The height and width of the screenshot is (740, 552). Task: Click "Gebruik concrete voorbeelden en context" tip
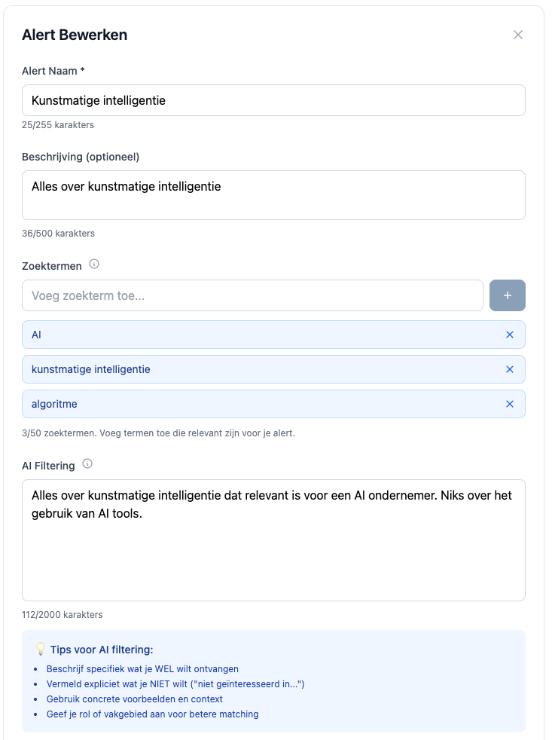tap(136, 699)
